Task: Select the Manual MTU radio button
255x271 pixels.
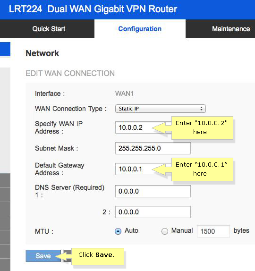Action: click(165, 231)
